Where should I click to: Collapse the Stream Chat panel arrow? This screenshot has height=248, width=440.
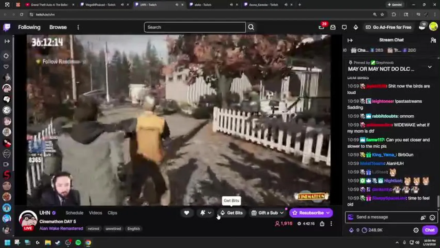350,40
